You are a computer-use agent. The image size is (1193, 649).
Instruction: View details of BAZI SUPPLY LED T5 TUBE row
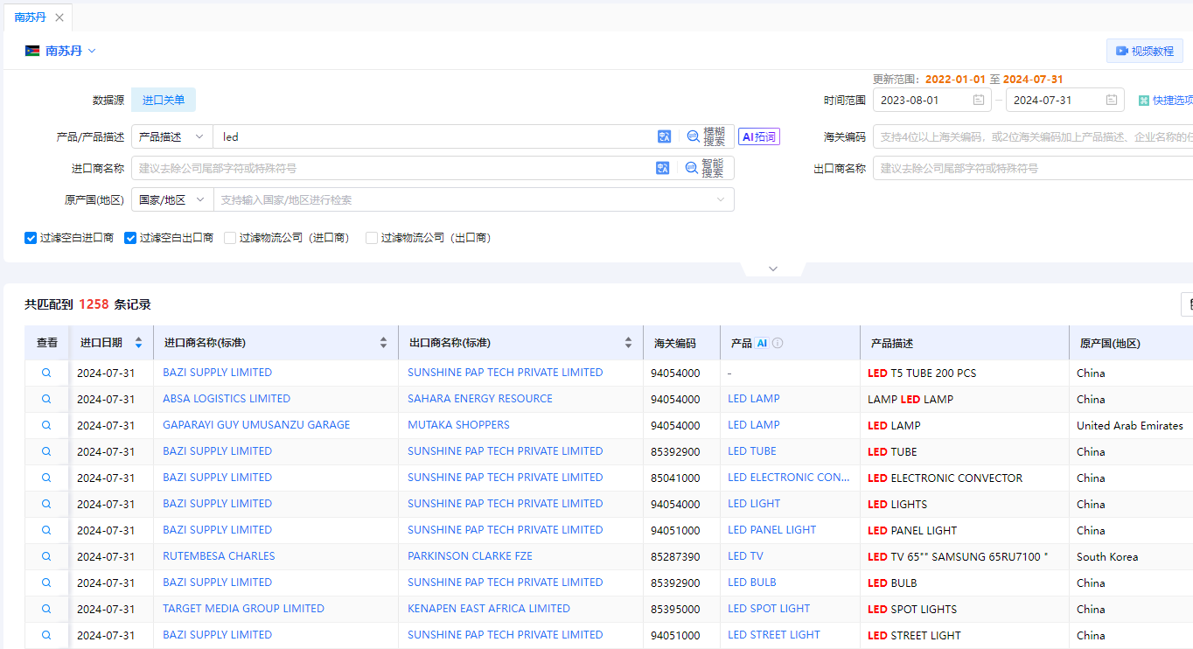(x=46, y=373)
